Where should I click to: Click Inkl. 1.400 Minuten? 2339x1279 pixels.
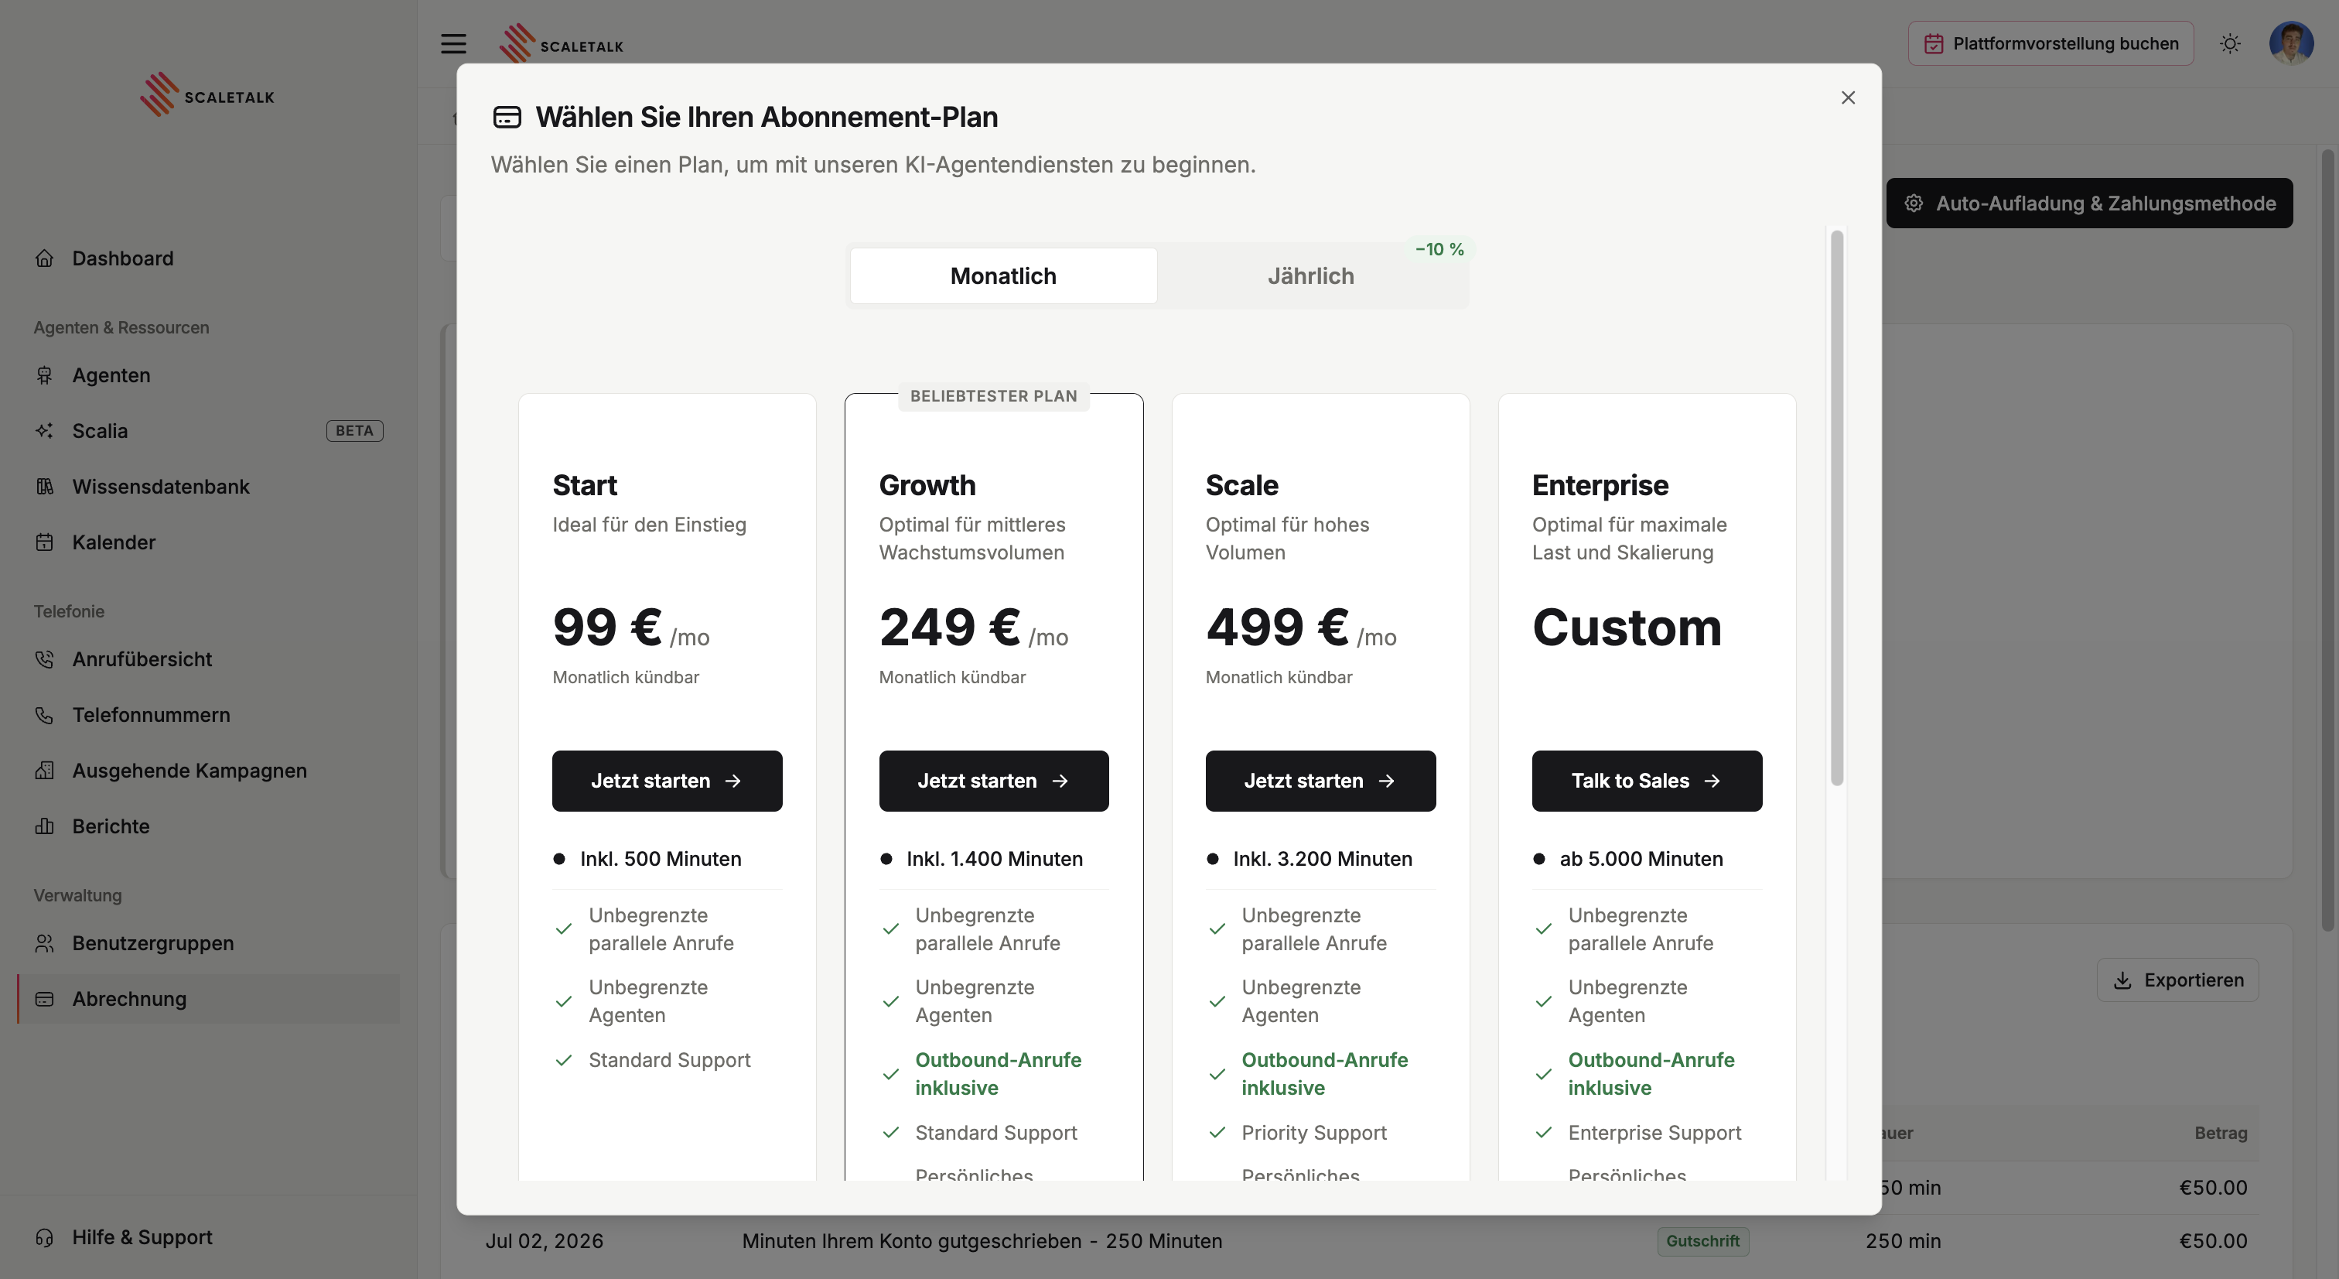(994, 858)
